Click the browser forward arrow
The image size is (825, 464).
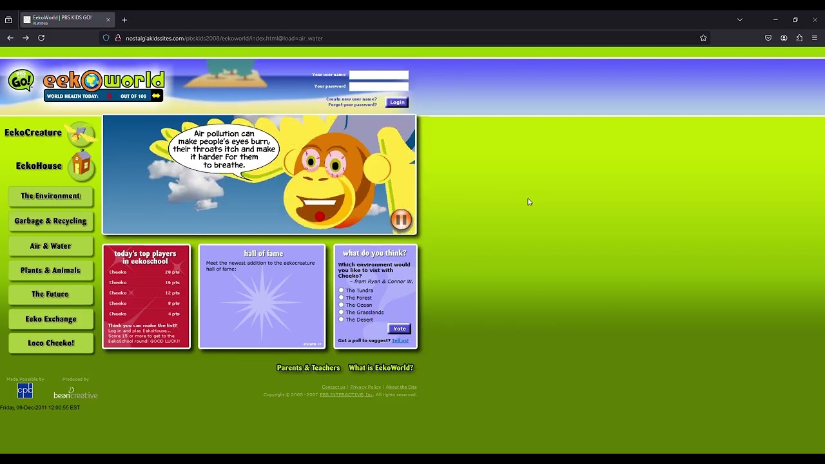[26, 38]
